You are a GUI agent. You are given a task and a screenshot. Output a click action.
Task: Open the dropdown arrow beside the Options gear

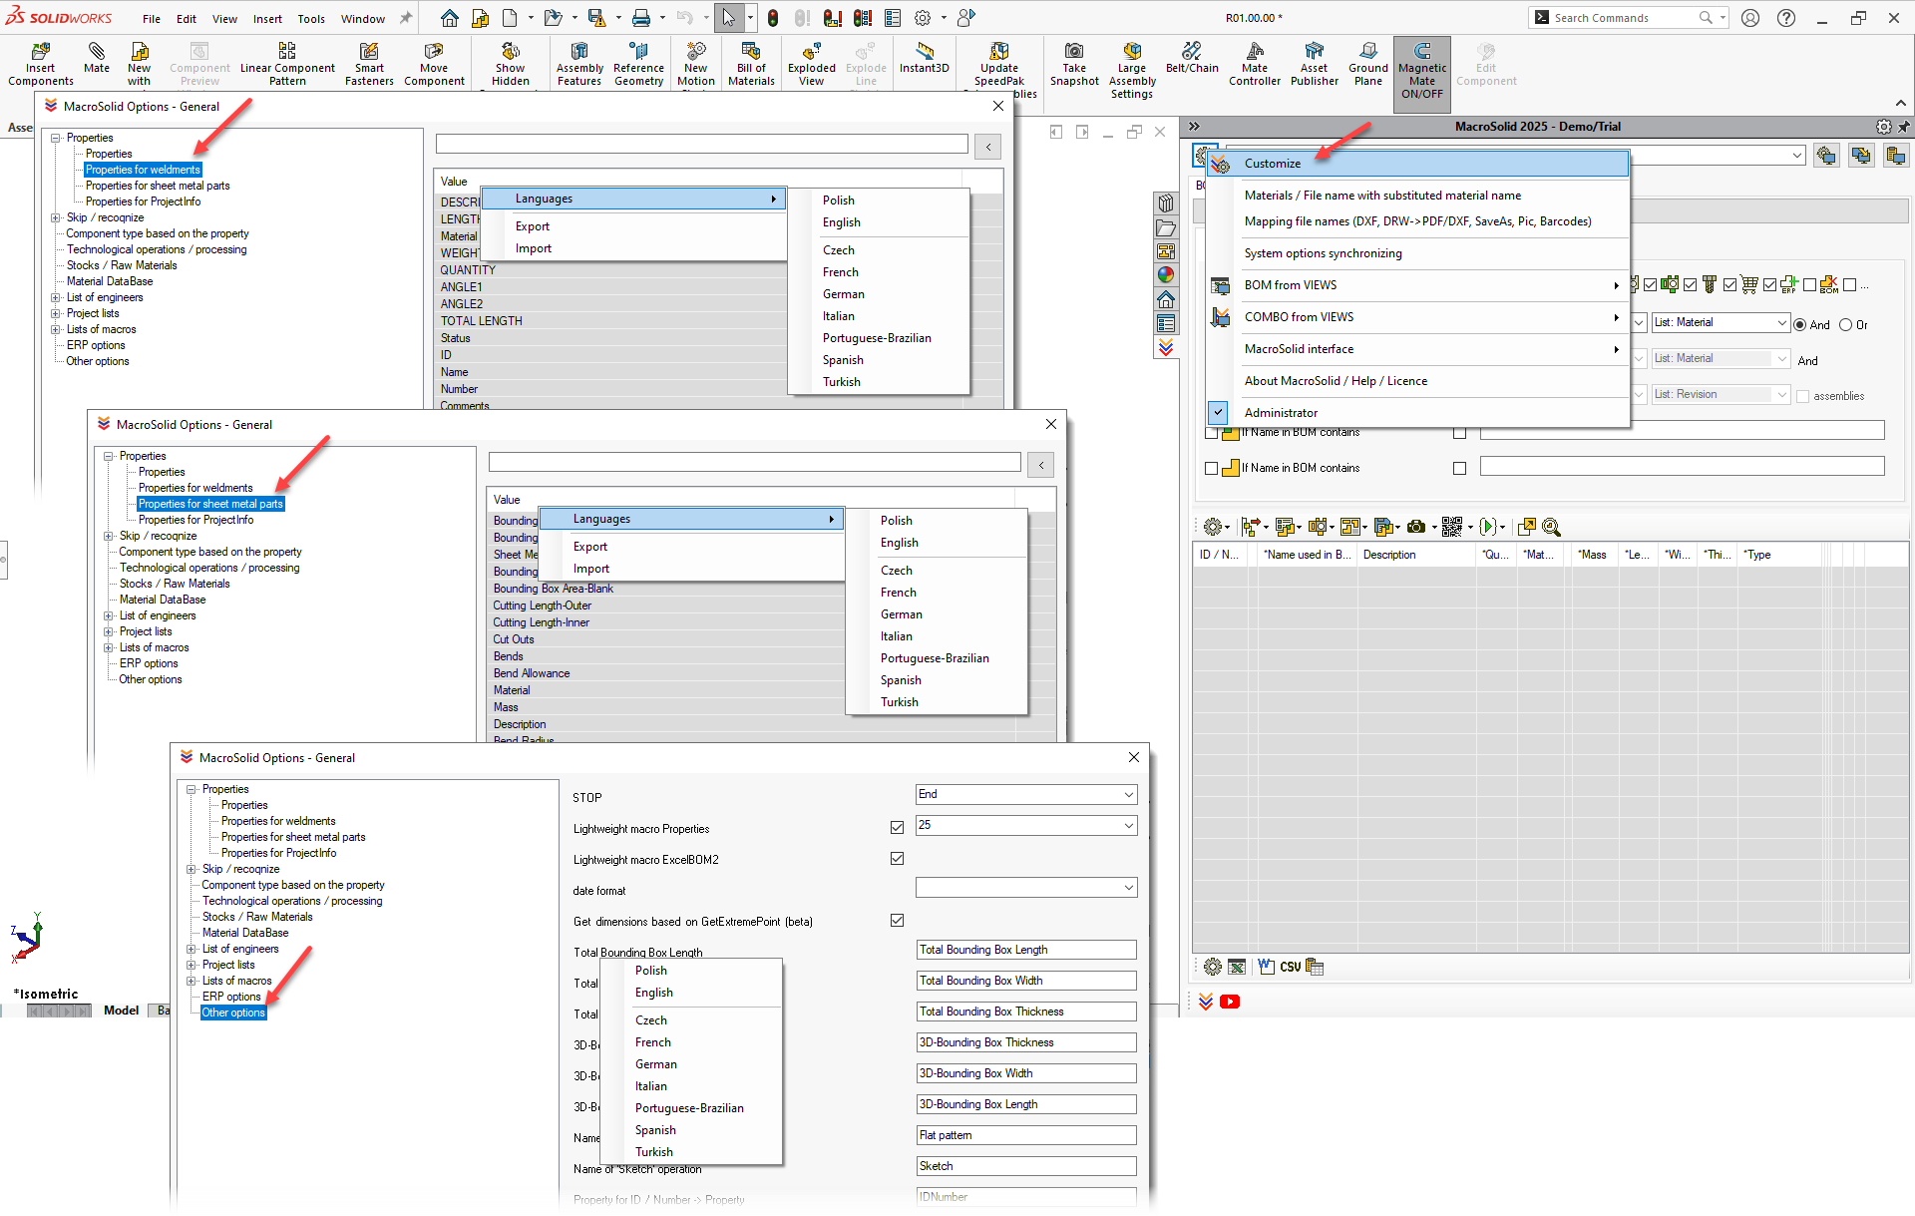(944, 18)
